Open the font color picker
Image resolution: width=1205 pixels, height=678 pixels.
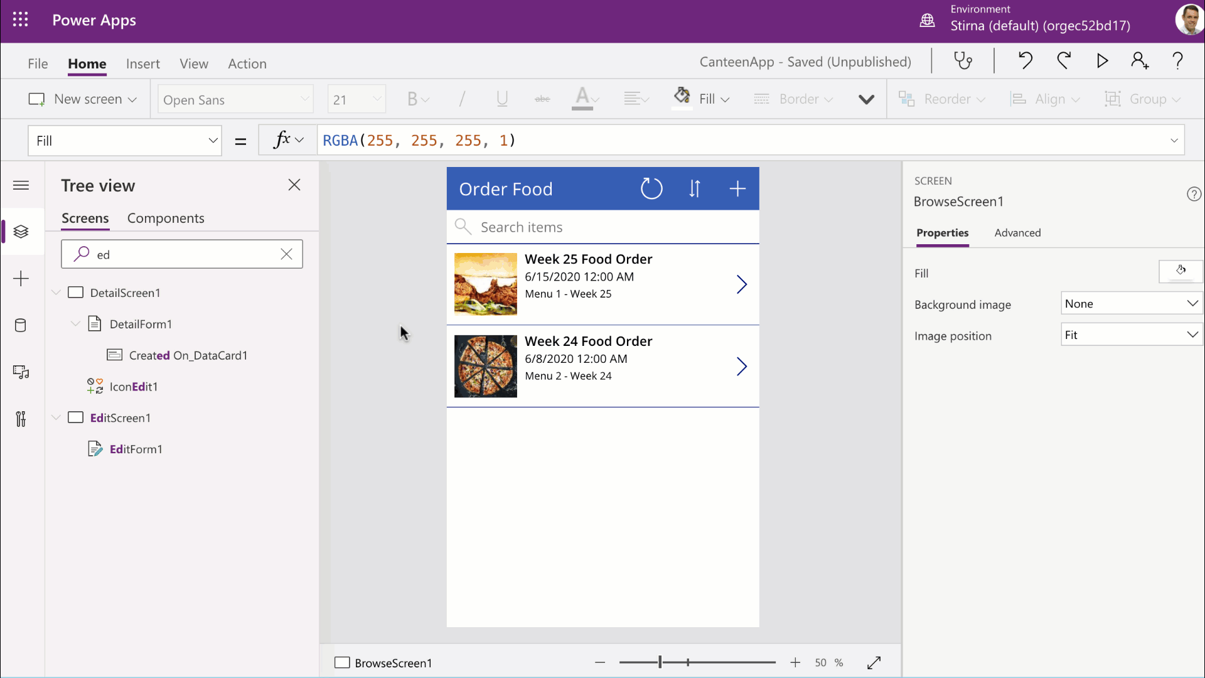[586, 99]
